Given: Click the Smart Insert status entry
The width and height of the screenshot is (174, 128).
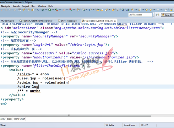Looking at the screenshot, I should 130,125.
